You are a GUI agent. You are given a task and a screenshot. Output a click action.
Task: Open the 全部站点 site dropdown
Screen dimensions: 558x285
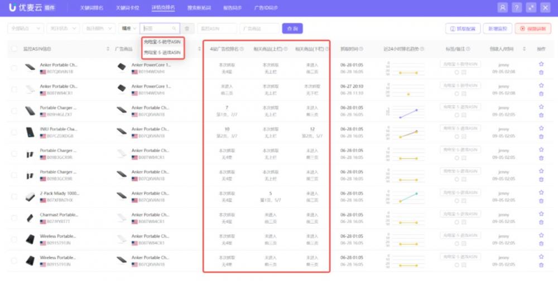point(26,28)
